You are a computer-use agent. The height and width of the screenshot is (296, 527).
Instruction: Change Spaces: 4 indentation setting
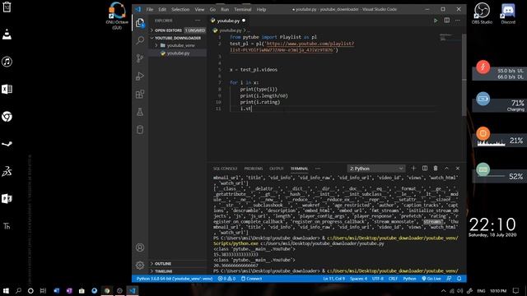(358, 279)
